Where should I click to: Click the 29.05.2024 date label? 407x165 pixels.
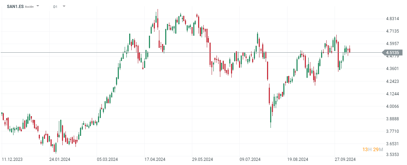tap(203, 159)
